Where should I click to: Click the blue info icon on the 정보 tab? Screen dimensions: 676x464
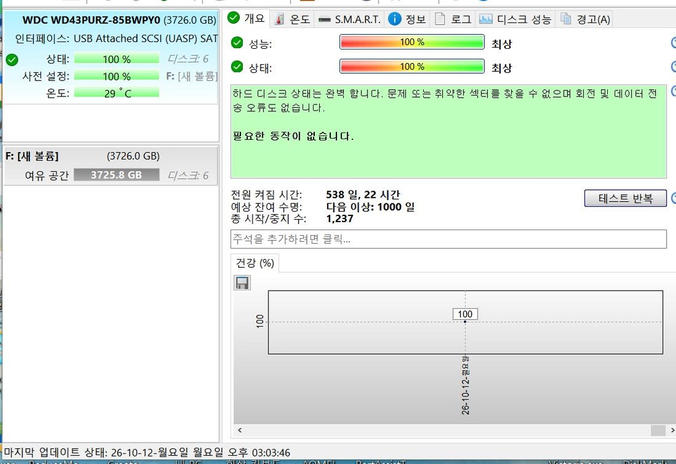395,19
